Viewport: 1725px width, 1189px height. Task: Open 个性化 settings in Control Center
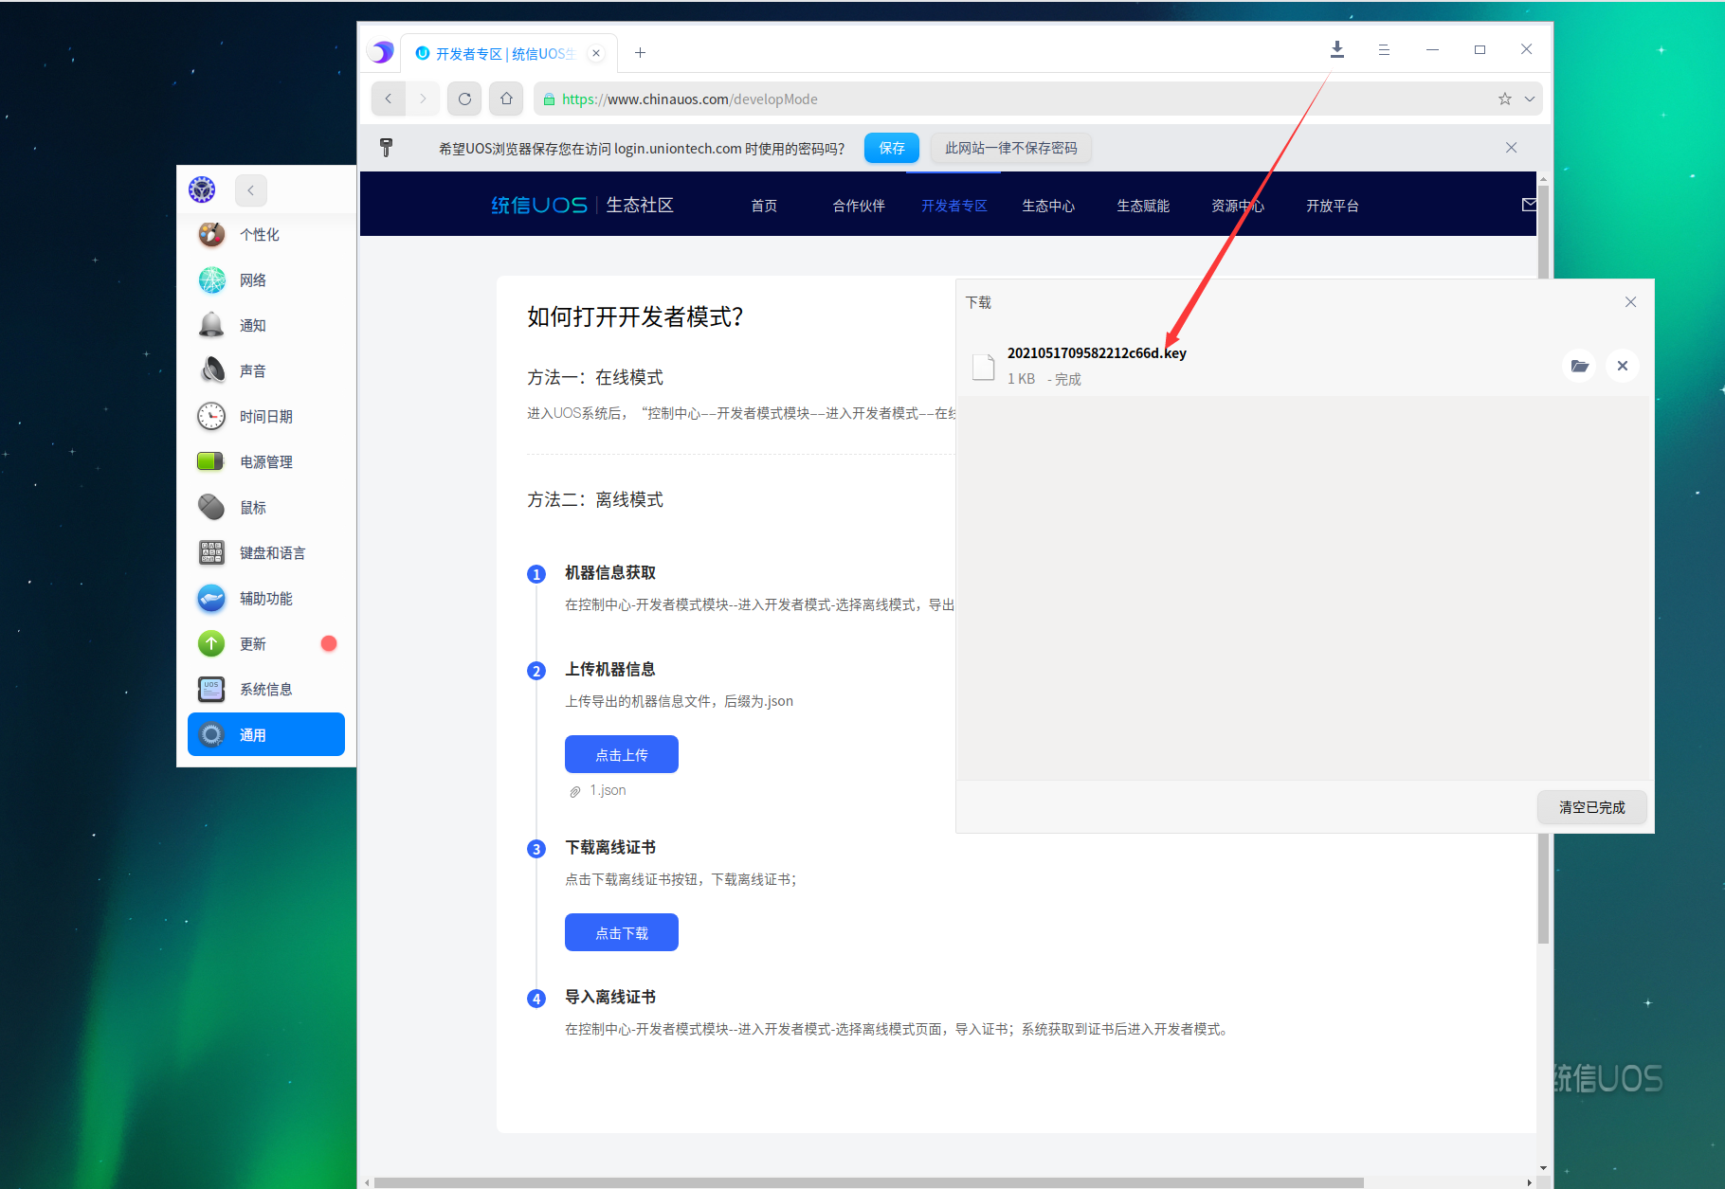(266, 235)
